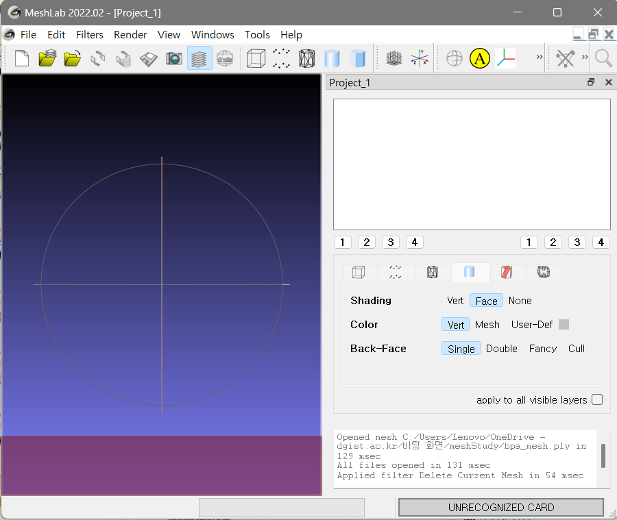This screenshot has width=617, height=520.
Task: Click the red-blue-green axis icon
Action: pyautogui.click(x=506, y=59)
